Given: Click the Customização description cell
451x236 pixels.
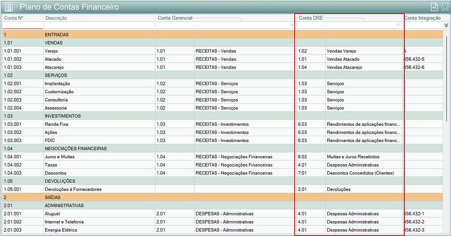Looking at the screenshot, I should (x=99, y=91).
